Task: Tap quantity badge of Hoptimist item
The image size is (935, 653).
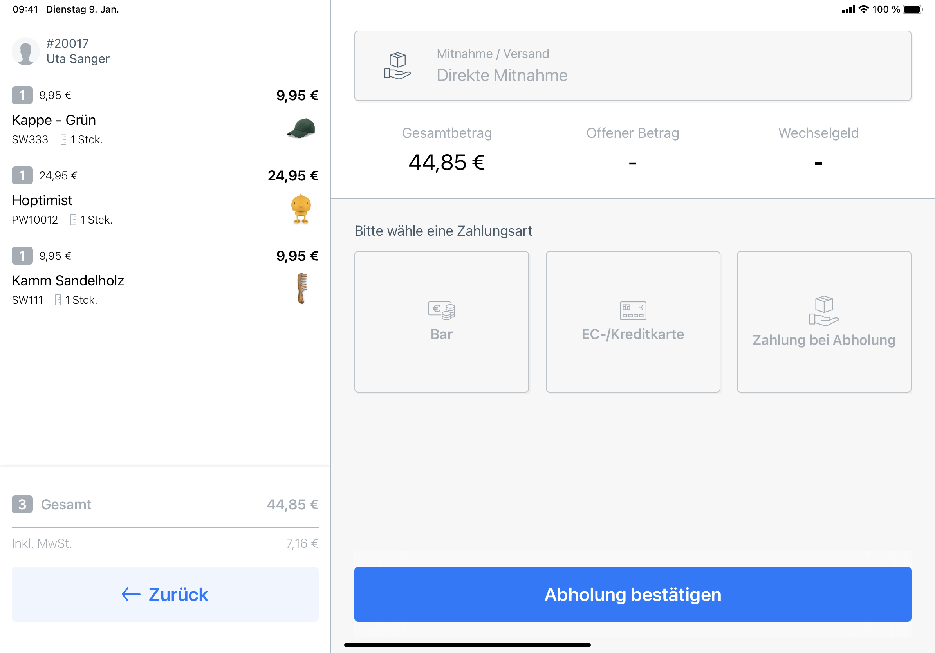Action: pyautogui.click(x=22, y=175)
